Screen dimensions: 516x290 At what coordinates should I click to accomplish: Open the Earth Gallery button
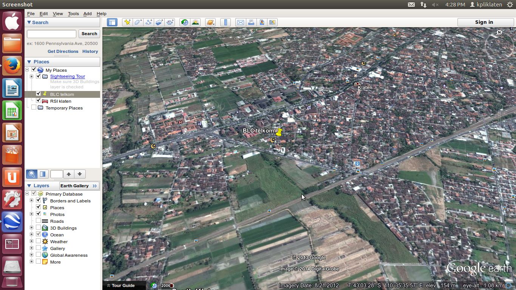(x=79, y=186)
